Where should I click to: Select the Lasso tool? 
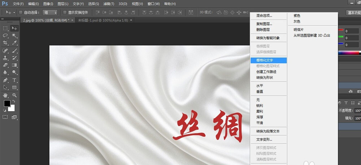pyautogui.click(x=5, y=35)
